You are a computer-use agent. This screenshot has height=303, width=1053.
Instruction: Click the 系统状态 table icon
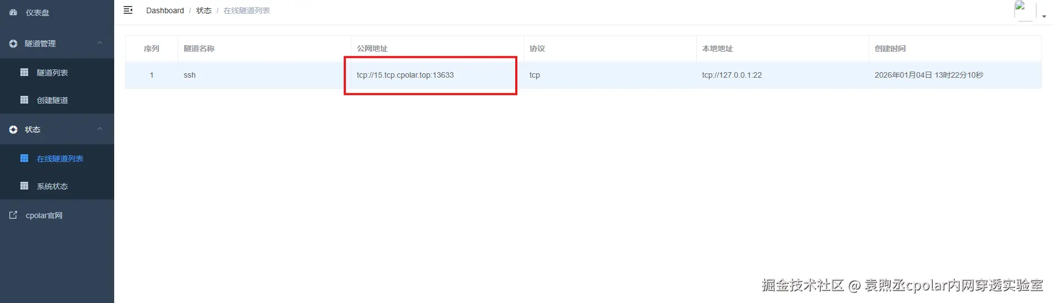coord(24,186)
